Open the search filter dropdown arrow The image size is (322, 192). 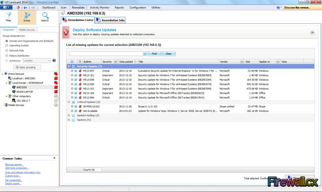pyautogui.click(x=145, y=54)
